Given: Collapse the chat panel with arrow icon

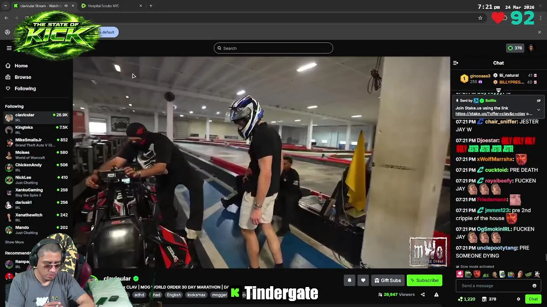Looking at the screenshot, I should point(456,63).
